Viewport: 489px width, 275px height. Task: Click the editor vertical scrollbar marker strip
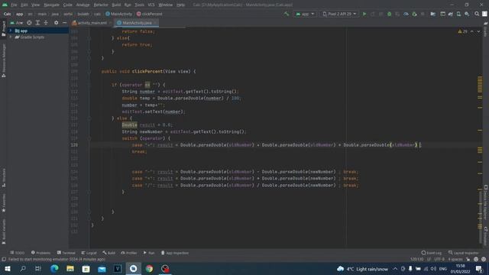480,137
